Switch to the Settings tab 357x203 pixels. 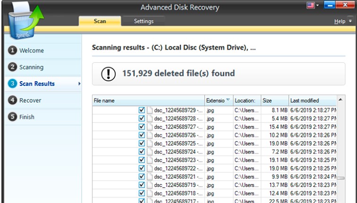click(143, 21)
